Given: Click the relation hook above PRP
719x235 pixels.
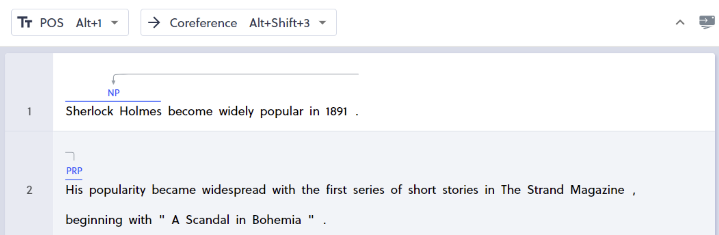Looking at the screenshot, I should coord(70,156).
